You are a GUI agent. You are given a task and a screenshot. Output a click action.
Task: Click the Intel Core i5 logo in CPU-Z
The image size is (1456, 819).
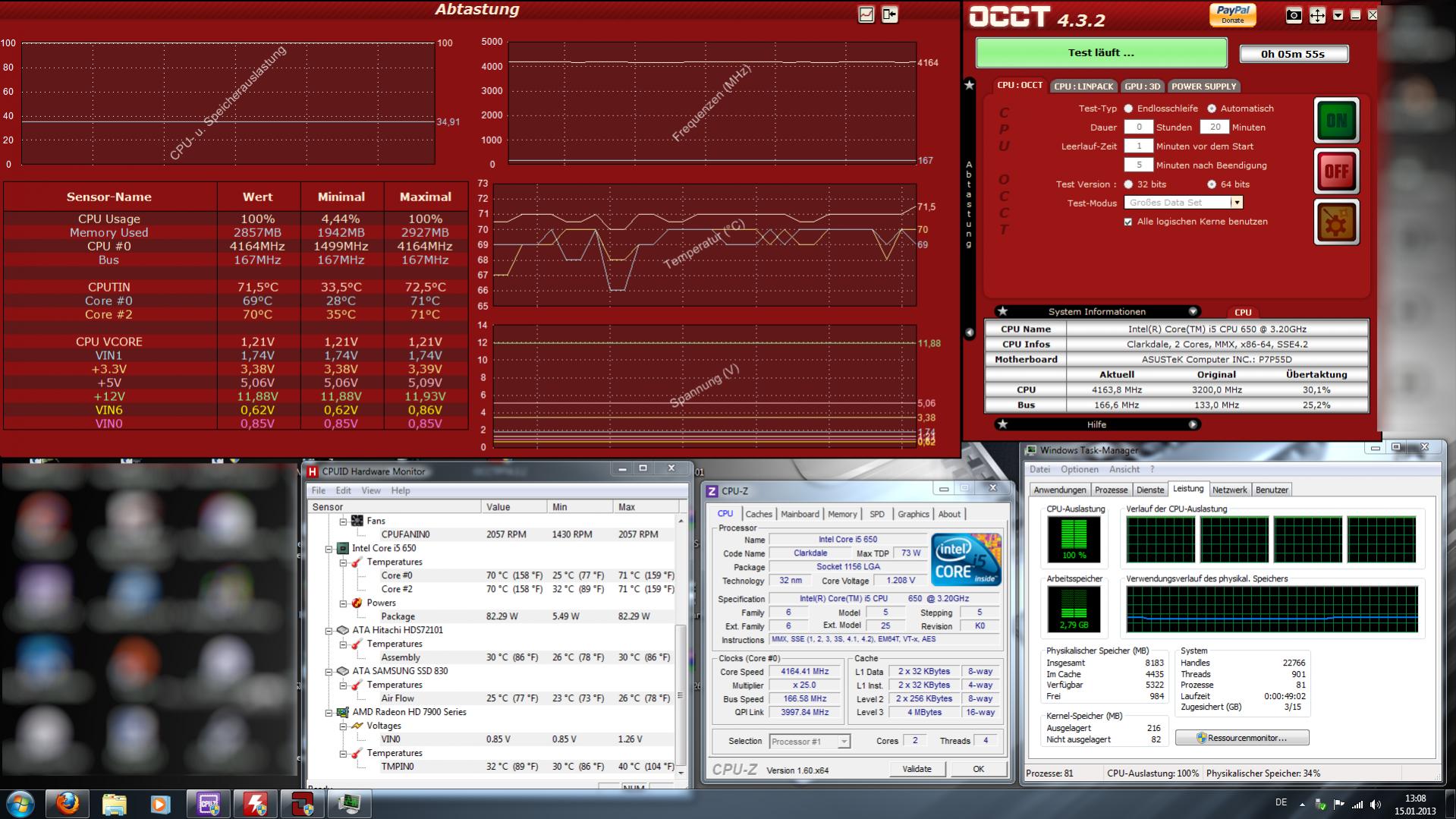(x=966, y=559)
